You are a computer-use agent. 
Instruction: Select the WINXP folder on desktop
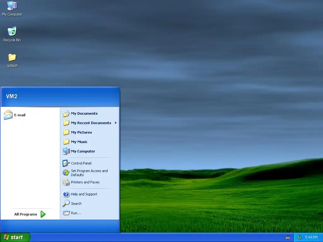point(12,60)
